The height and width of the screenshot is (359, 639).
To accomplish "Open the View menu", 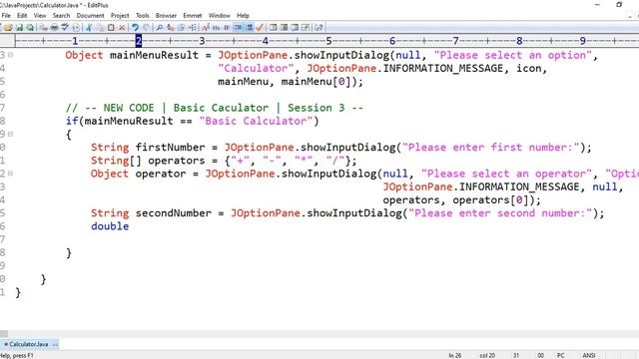I will click(x=40, y=16).
